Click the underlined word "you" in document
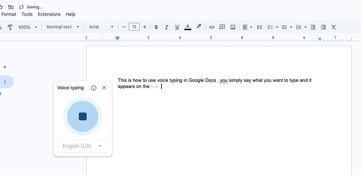The width and height of the screenshot is (361, 175). [x=224, y=80]
